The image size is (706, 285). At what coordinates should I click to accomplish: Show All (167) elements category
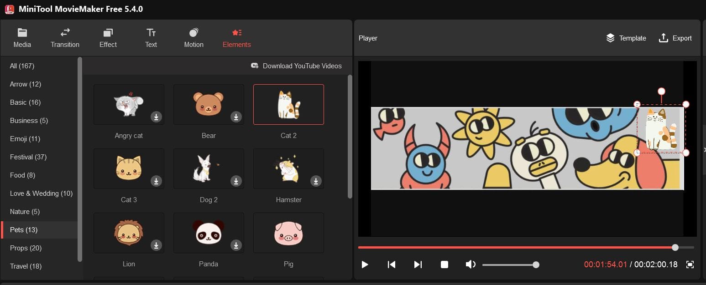[x=39, y=66]
